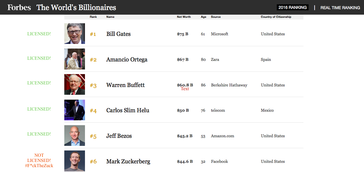Click the Rank column header

[93, 17]
